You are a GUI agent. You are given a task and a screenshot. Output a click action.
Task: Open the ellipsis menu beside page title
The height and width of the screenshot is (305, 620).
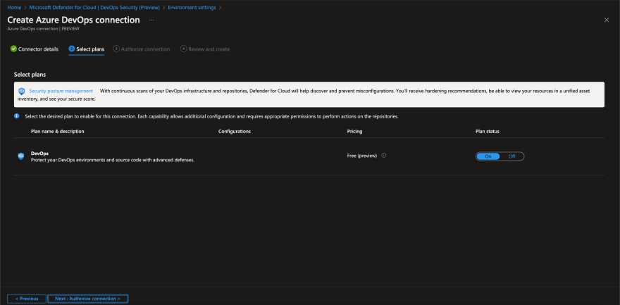pyautogui.click(x=151, y=20)
